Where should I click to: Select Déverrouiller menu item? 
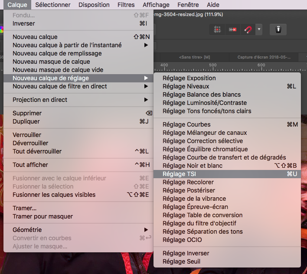pyautogui.click(x=78, y=143)
